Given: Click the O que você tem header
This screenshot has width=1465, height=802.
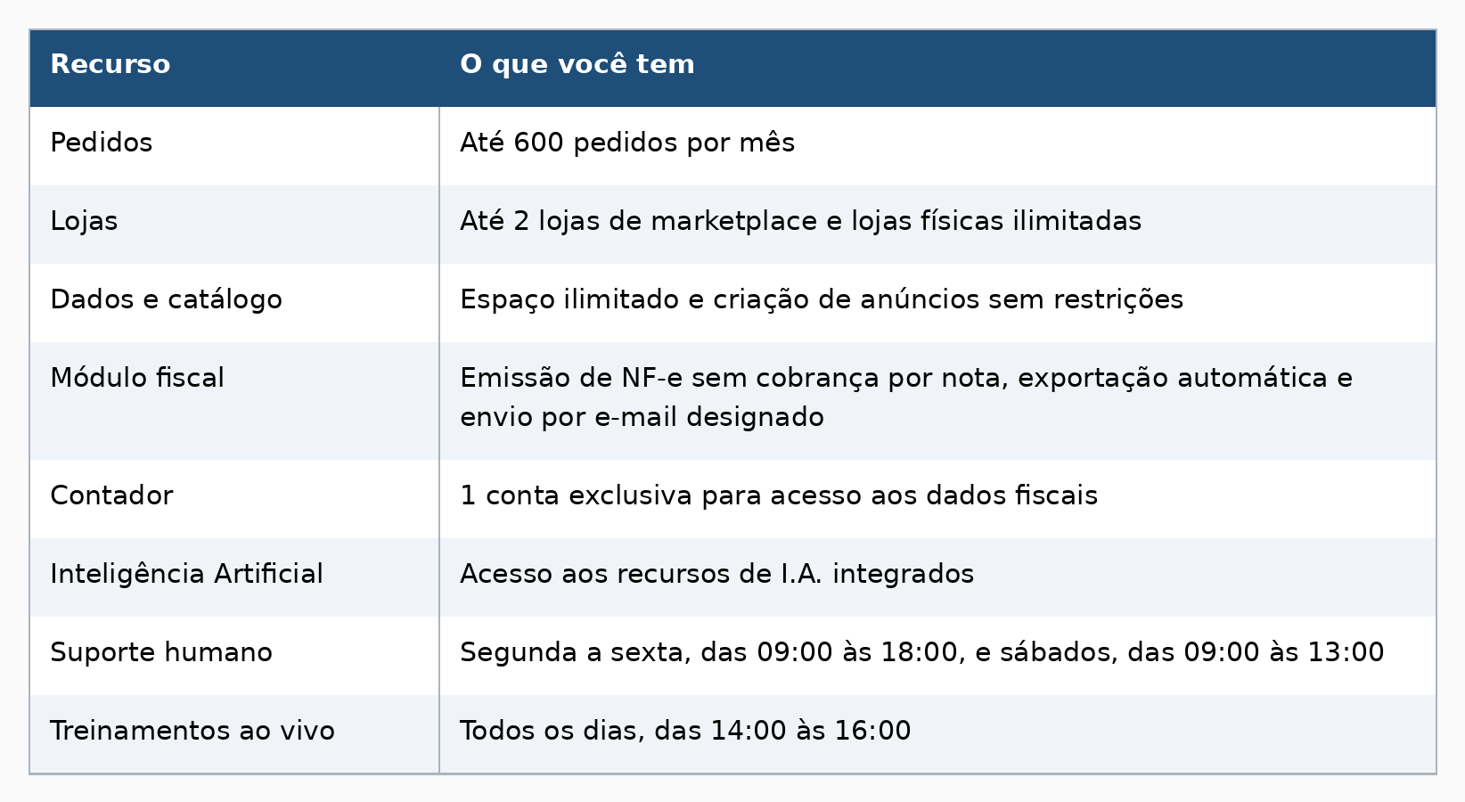Looking at the screenshot, I should (577, 65).
